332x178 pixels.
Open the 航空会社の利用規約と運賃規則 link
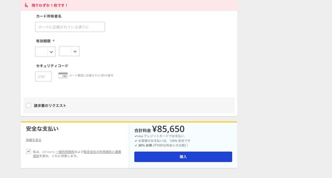102,152
